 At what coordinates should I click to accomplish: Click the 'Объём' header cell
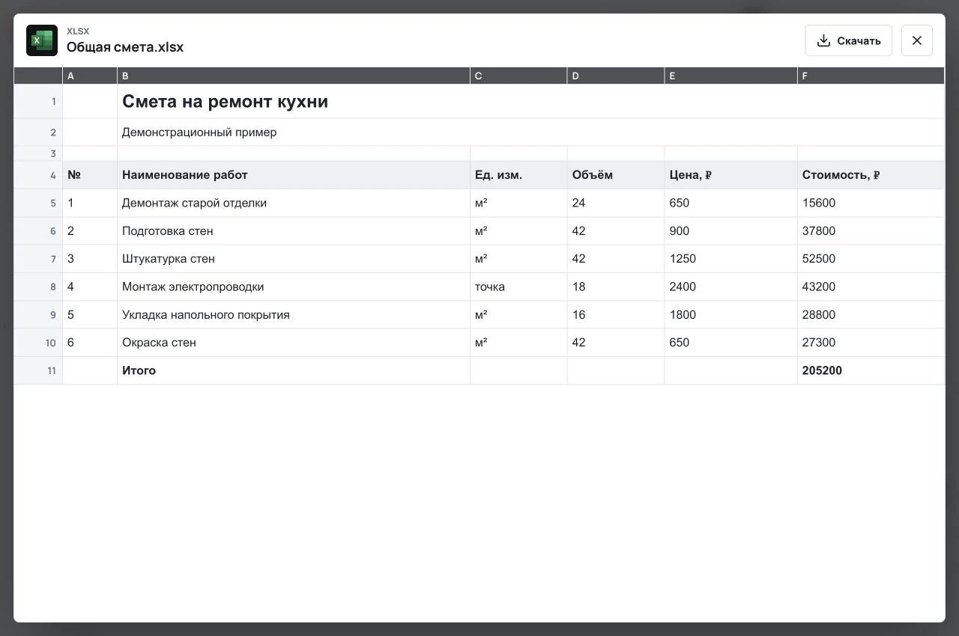pos(616,175)
